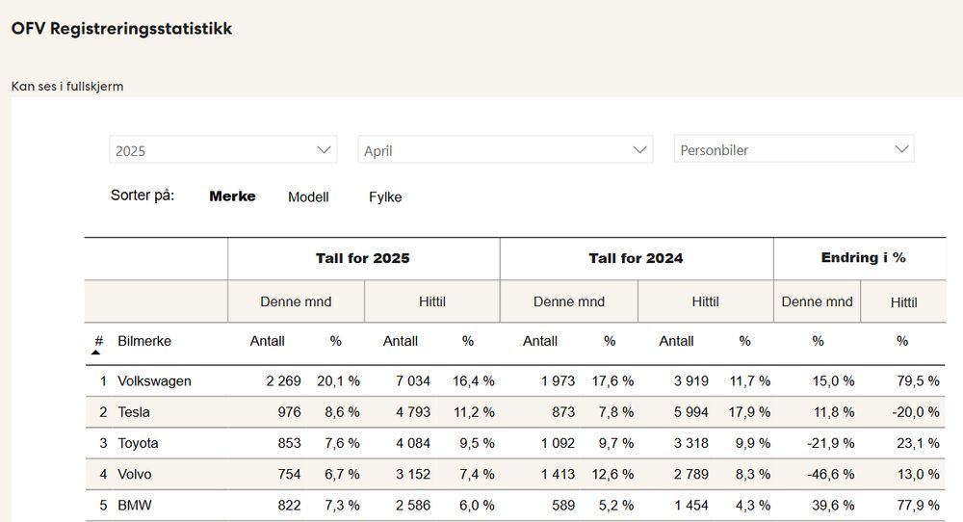
Task: Click Volkswagen's 20,1 % share value
Action: coord(338,380)
